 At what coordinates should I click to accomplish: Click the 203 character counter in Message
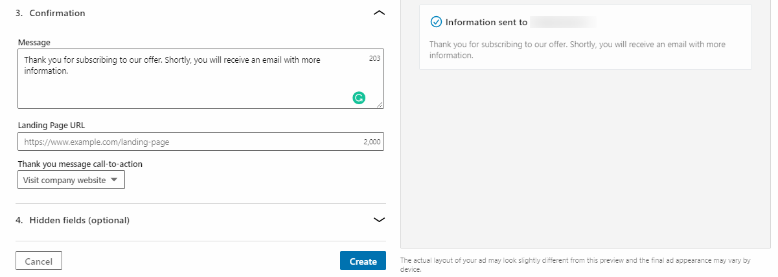[x=374, y=58]
